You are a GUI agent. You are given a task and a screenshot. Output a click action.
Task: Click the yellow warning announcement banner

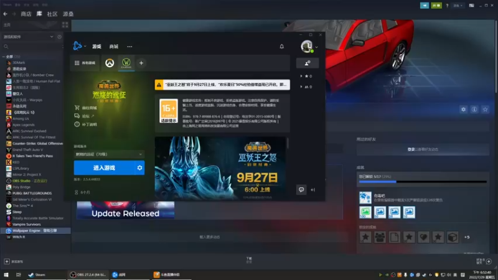pos(222,85)
